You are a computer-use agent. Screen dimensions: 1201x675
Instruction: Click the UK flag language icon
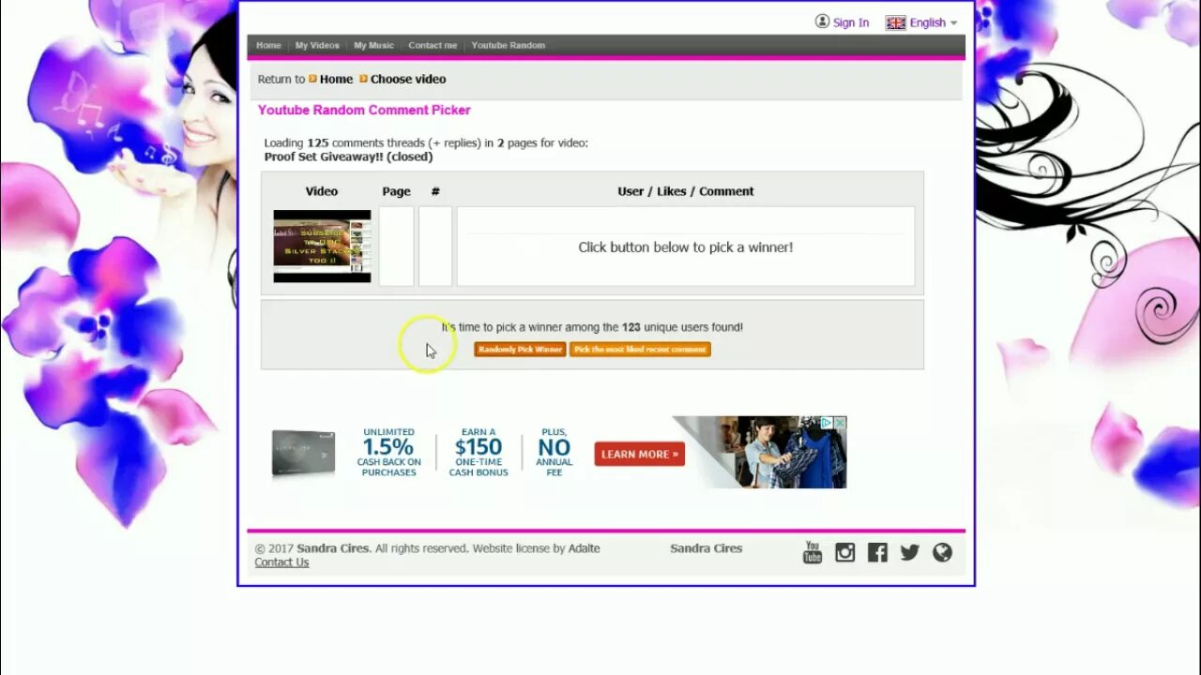[896, 22]
